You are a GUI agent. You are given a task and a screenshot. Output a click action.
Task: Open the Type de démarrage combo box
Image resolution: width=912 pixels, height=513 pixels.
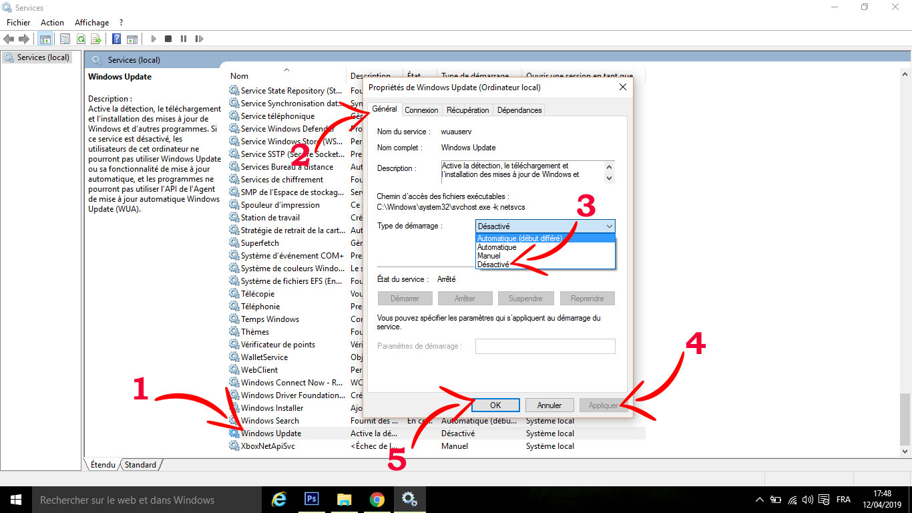545,226
